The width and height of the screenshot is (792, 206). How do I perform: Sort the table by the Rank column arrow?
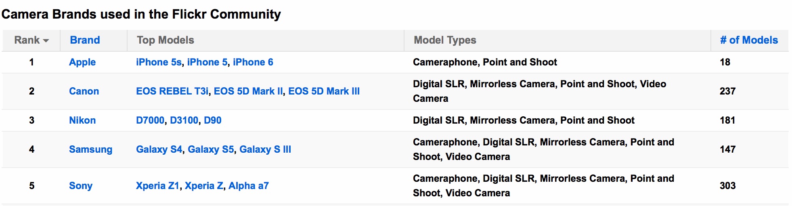[46, 41]
